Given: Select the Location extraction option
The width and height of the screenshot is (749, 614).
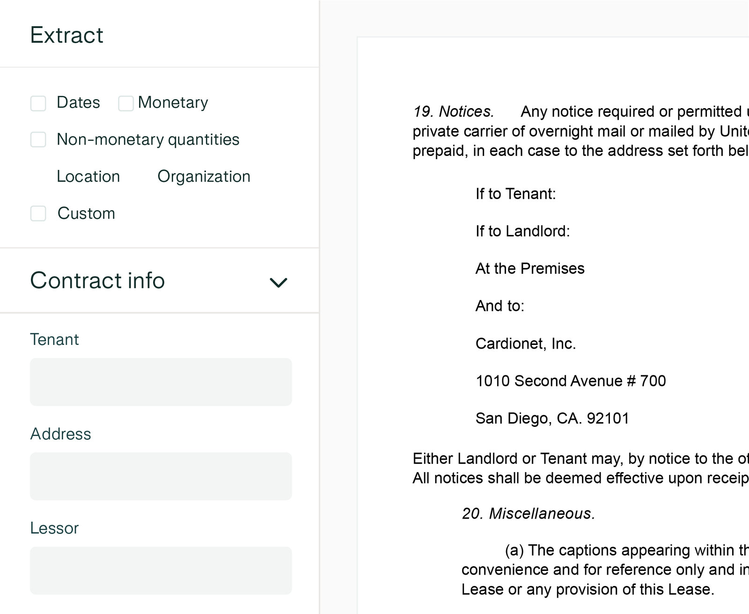Looking at the screenshot, I should point(88,176).
